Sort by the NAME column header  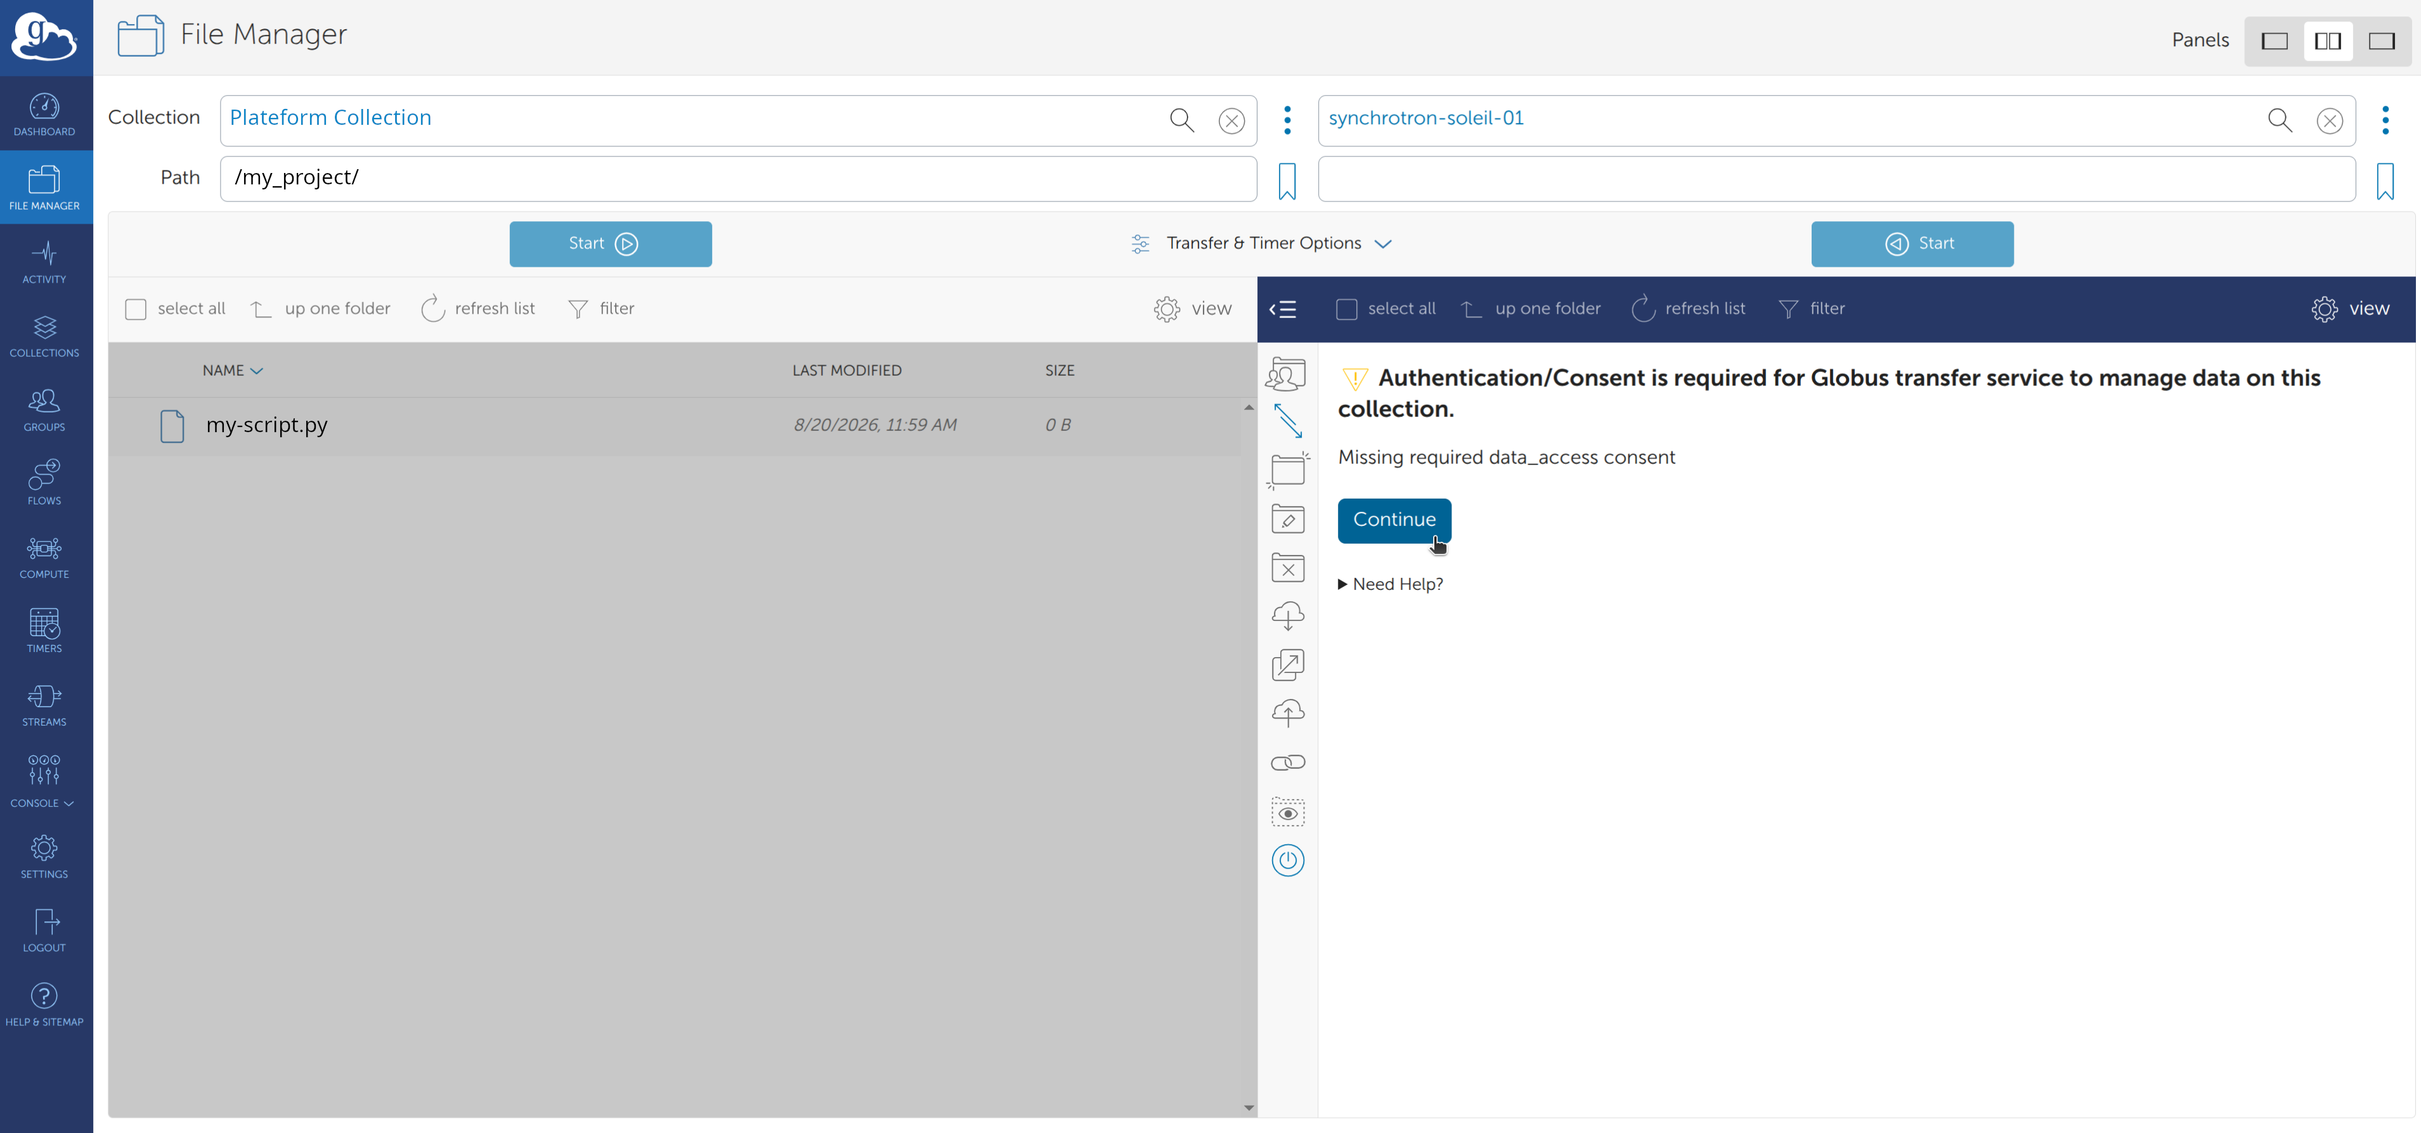tap(232, 370)
